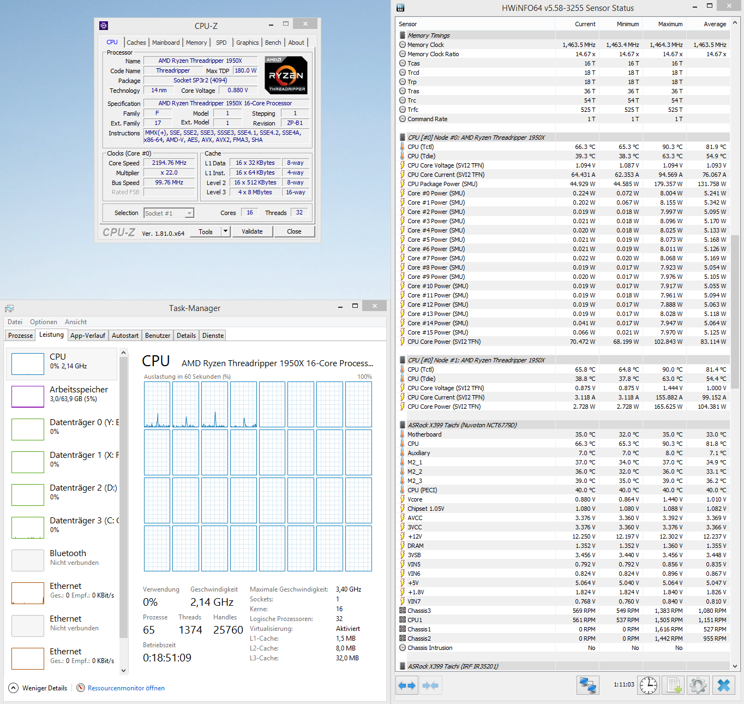Click the Ressourcenmonitor icon in Task-Manager

(81, 688)
